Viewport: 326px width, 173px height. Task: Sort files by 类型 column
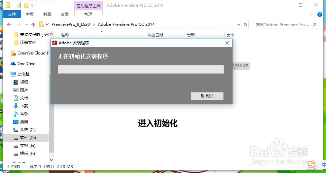191,35
